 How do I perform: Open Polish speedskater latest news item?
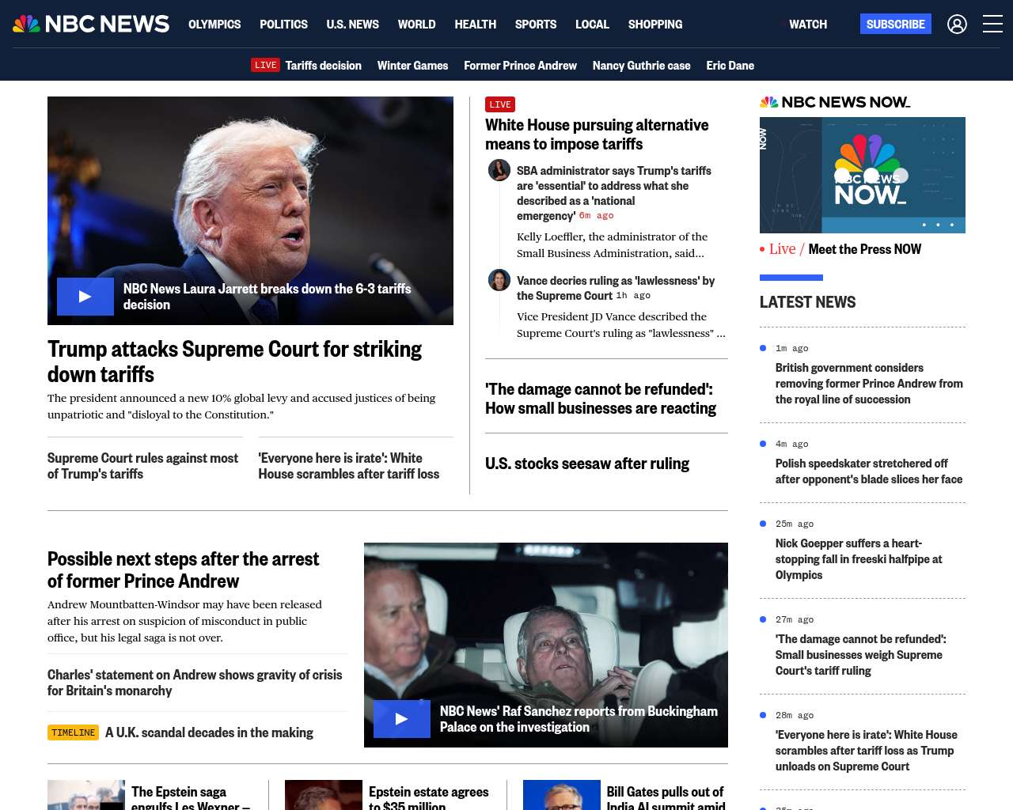coord(868,471)
